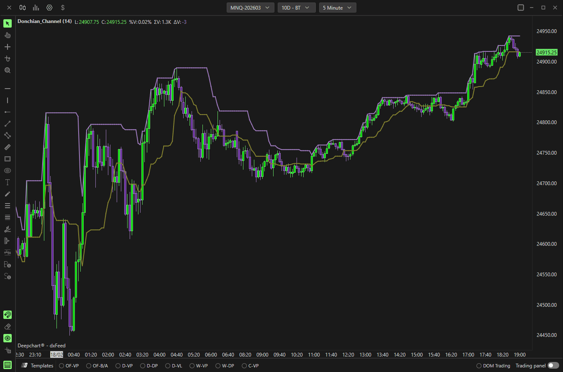Select the parallel channel drawing tool
Viewport: 563px width, 372px height.
coord(8,135)
